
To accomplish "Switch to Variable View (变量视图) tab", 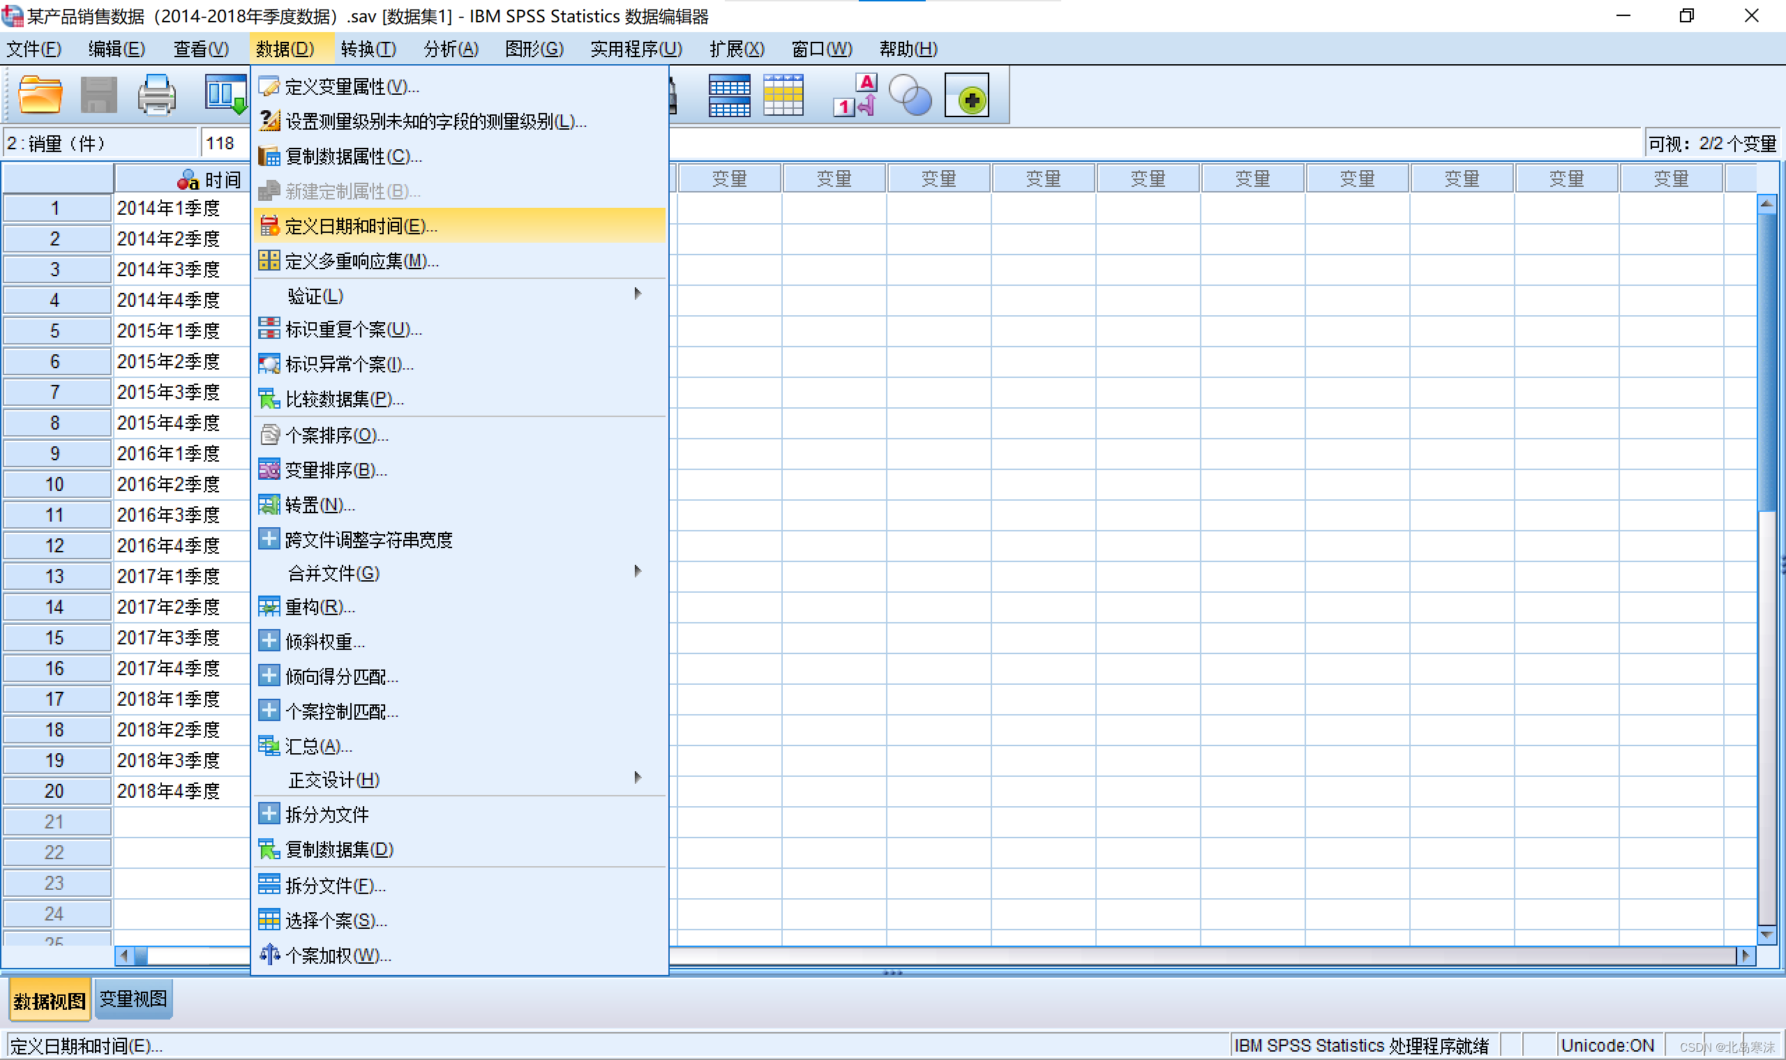I will pos(133,999).
